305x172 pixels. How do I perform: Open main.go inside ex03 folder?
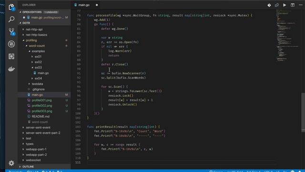click(43, 73)
